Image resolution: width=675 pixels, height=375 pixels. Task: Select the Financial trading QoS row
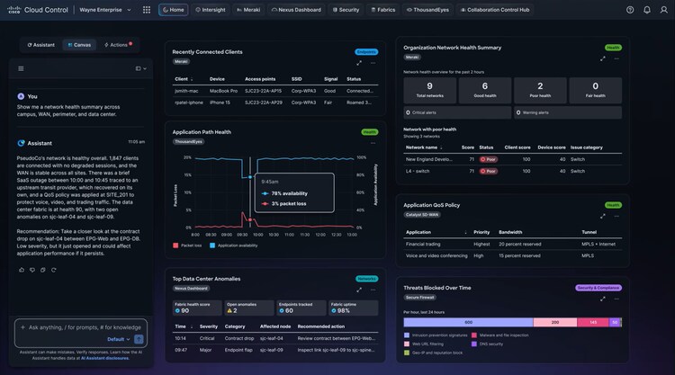512,245
